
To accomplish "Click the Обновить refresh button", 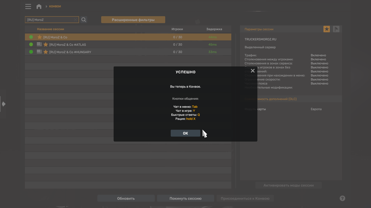I will 126,198.
